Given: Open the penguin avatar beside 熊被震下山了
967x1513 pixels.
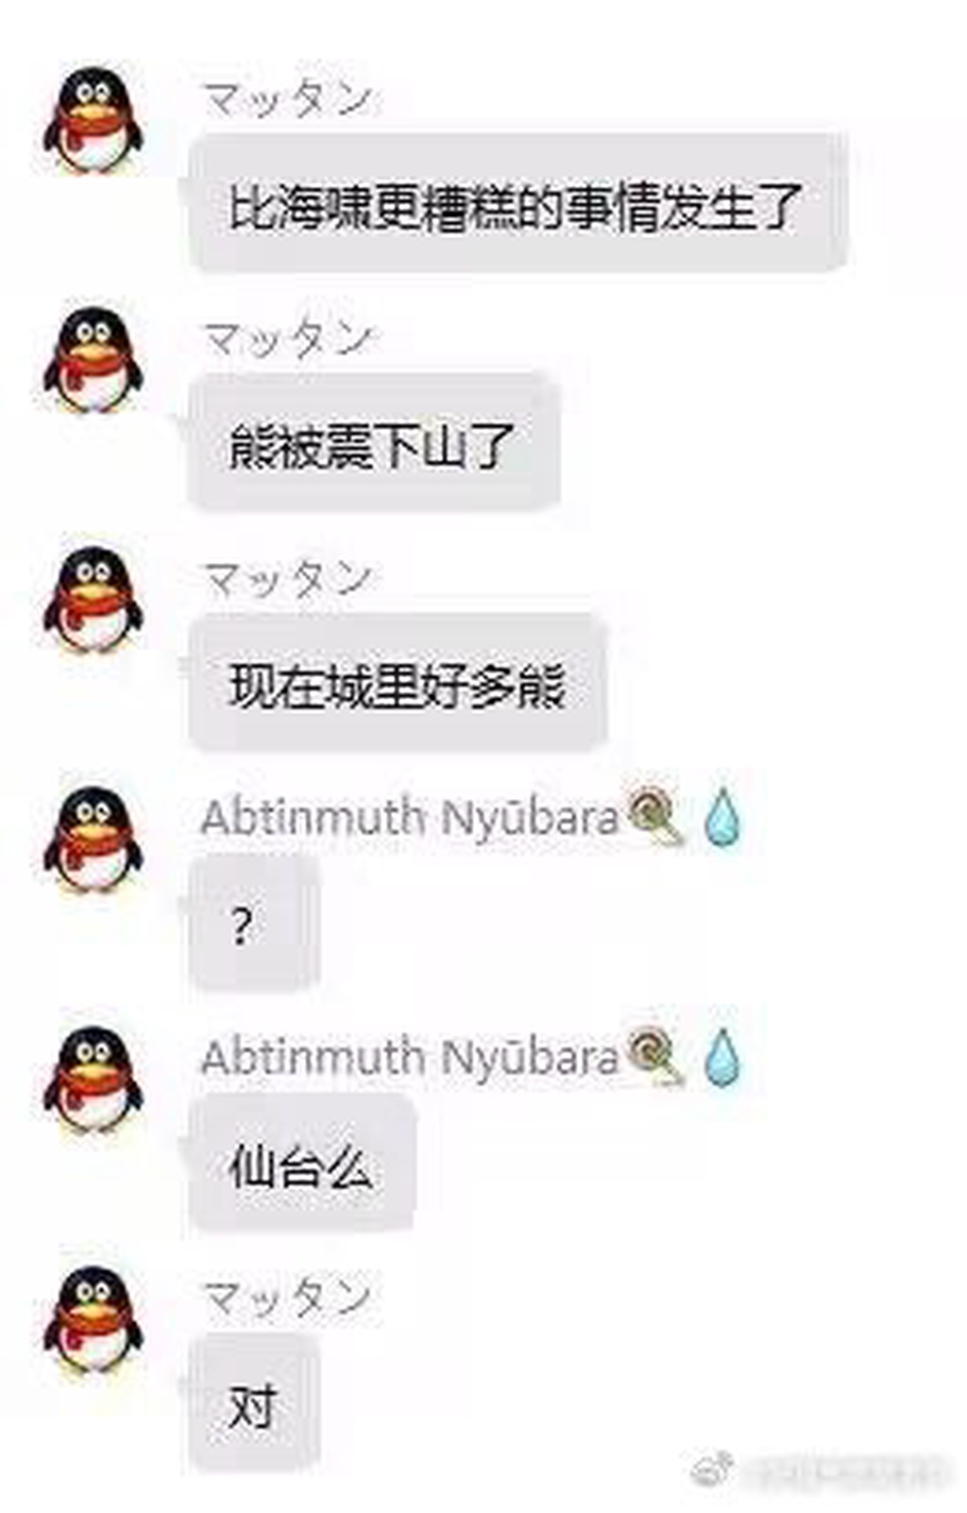Looking at the screenshot, I should point(93,361).
